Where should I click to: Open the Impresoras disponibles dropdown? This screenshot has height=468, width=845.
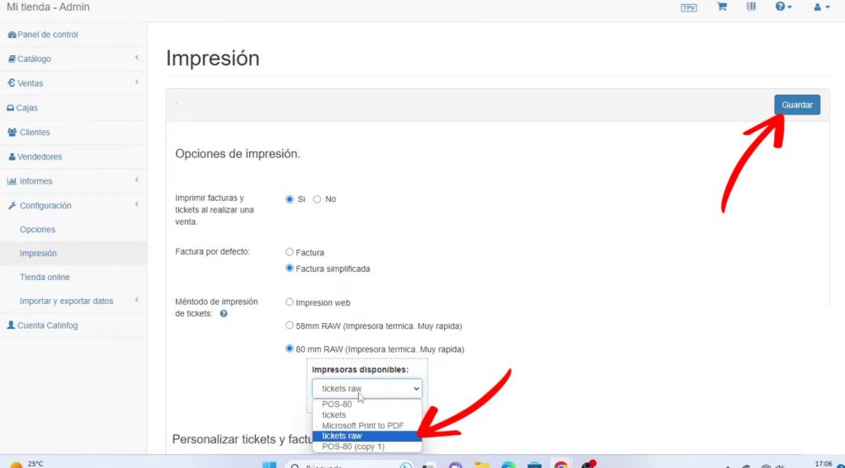pos(367,389)
